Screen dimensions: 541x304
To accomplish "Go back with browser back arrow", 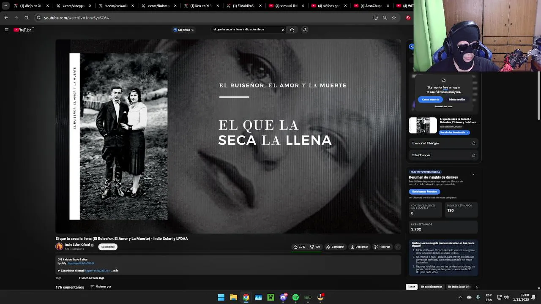I will (x=6, y=18).
